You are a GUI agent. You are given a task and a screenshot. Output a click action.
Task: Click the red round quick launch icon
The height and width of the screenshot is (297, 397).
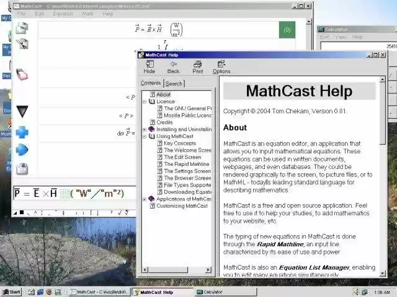49,292
